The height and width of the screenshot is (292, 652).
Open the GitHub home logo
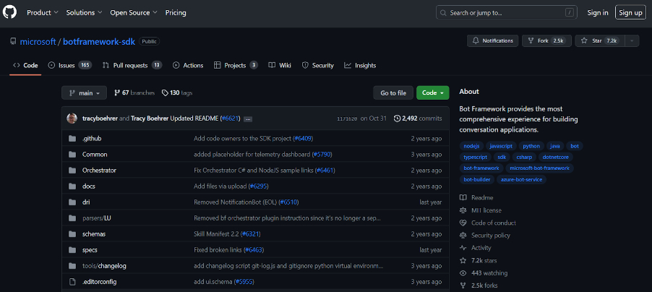[x=9, y=12]
